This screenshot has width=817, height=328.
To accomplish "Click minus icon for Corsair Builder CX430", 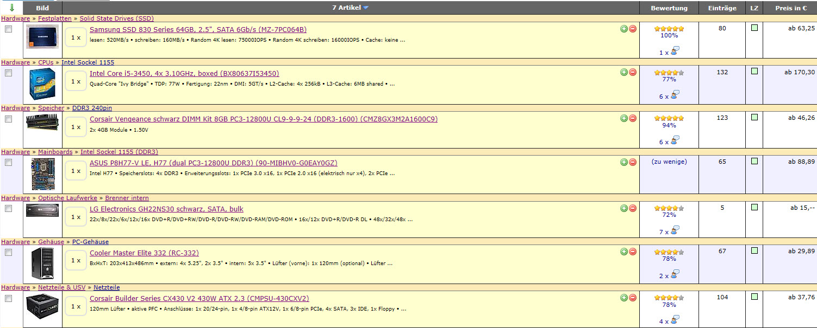I will (x=633, y=298).
